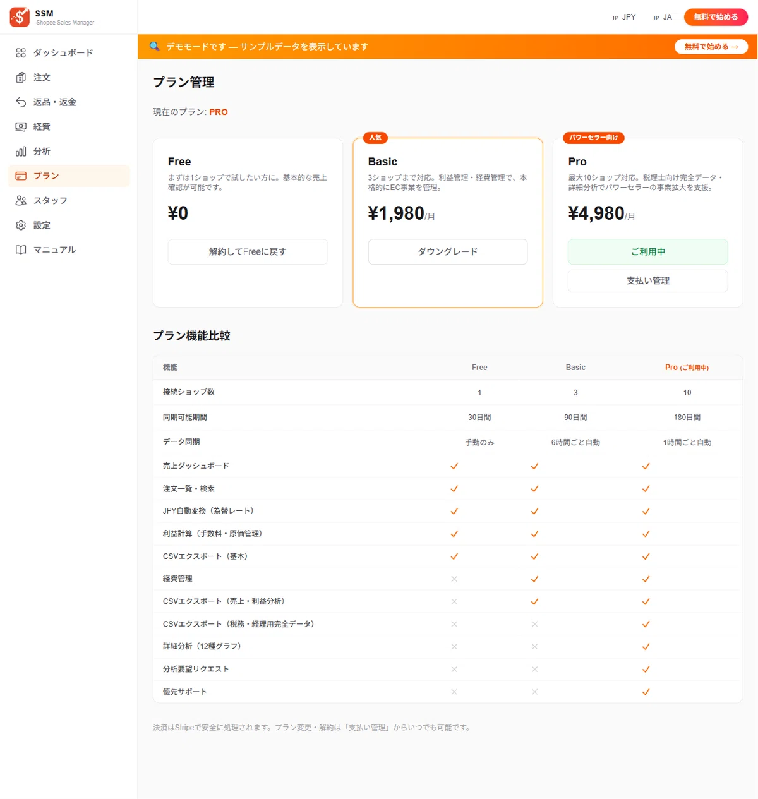Click the staff people icon in sidebar

click(21, 201)
